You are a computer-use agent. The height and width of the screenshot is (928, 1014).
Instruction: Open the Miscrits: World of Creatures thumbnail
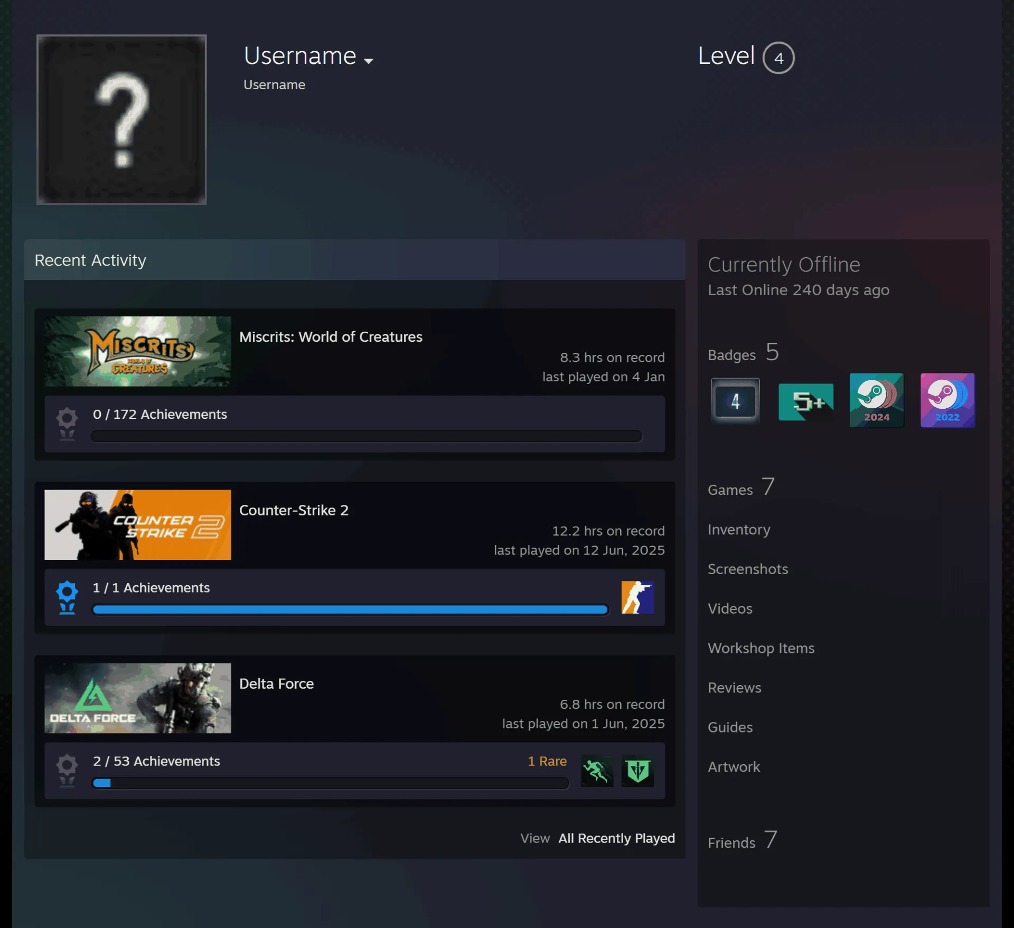[x=138, y=351]
